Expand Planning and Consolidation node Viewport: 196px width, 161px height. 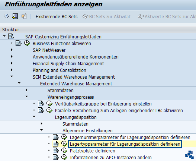12,70
